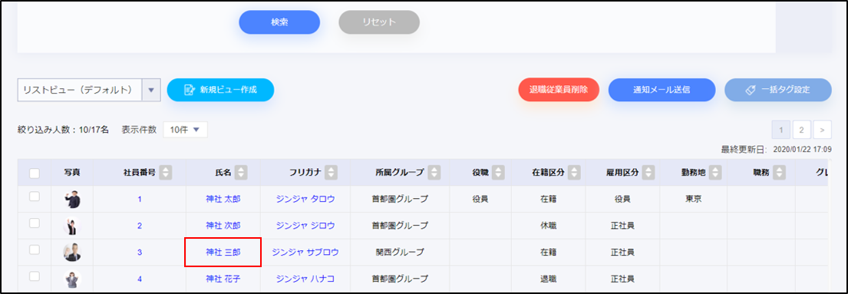This screenshot has width=848, height=294.
Task: Check the checkbox for 神社 花子 row
Action: pos(34,276)
